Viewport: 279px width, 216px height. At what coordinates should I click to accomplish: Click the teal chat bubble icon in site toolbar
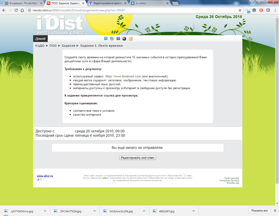pyautogui.click(x=106, y=39)
